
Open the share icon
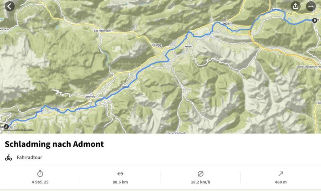[295, 6]
